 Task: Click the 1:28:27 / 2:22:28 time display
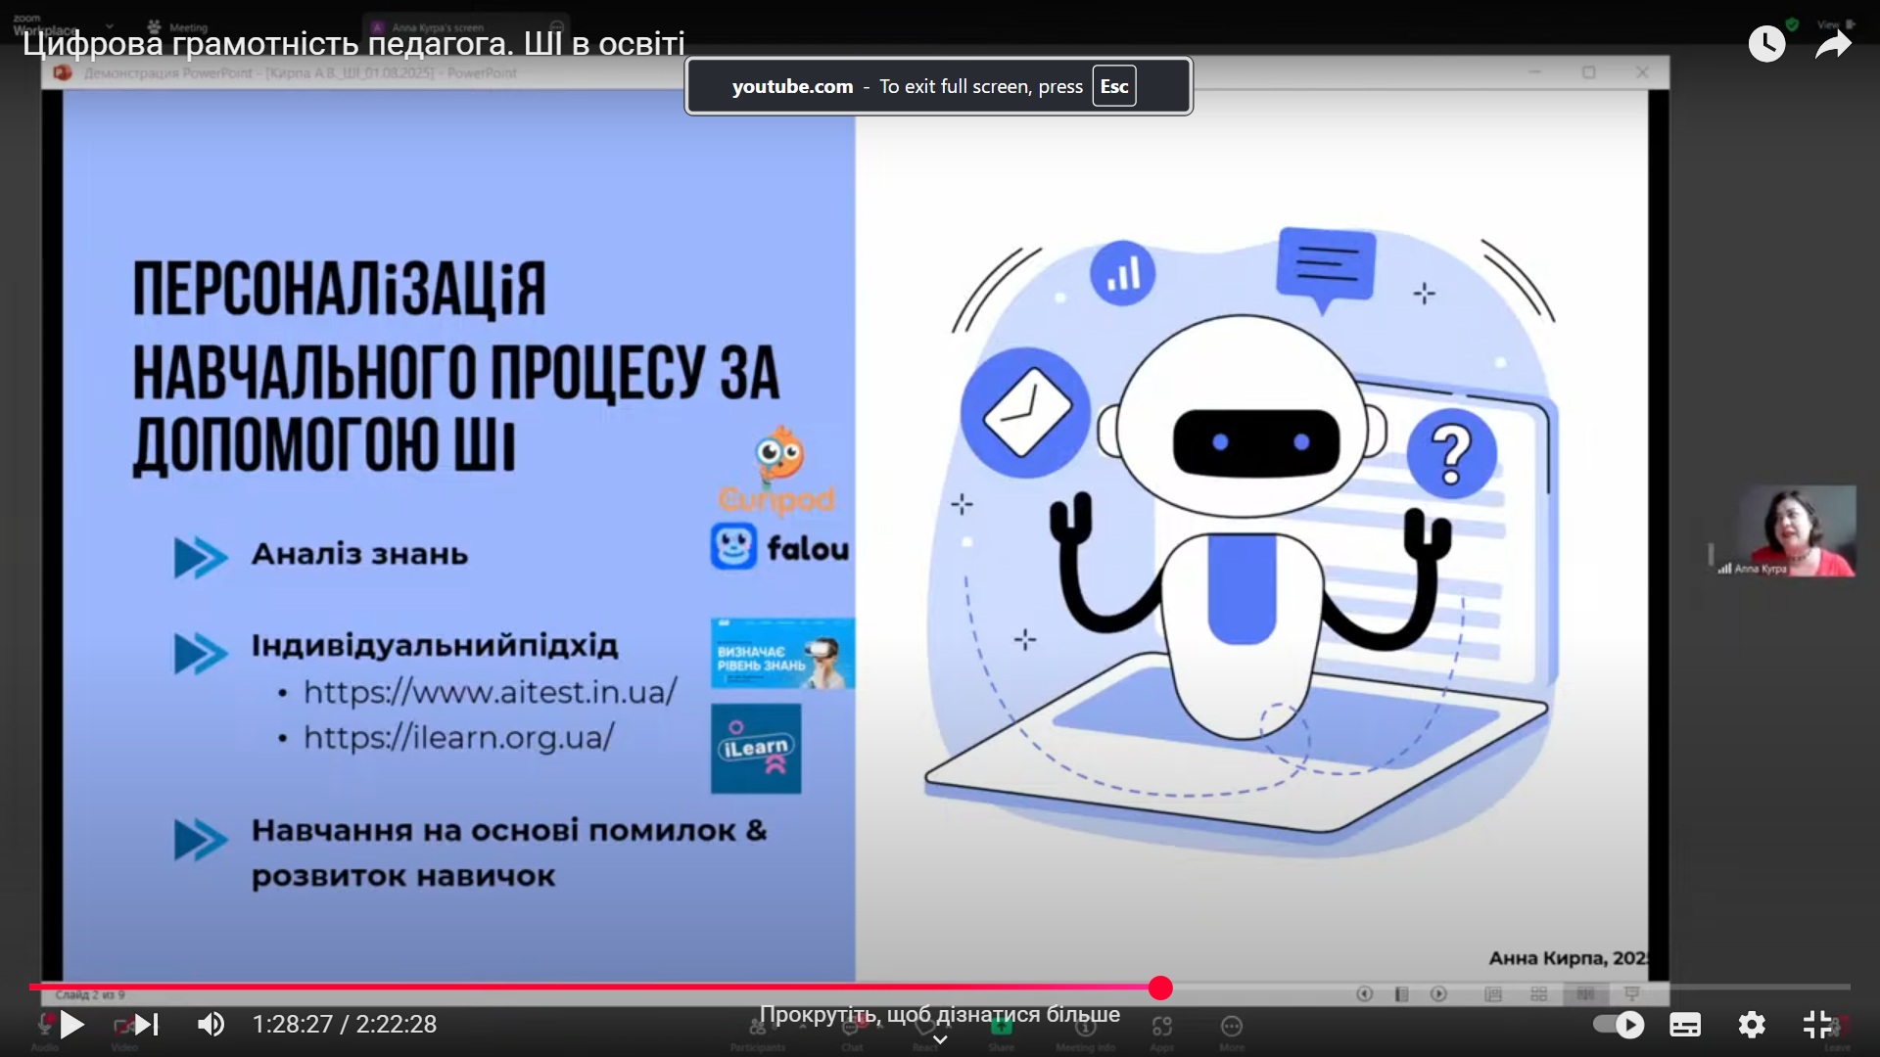tap(345, 1025)
